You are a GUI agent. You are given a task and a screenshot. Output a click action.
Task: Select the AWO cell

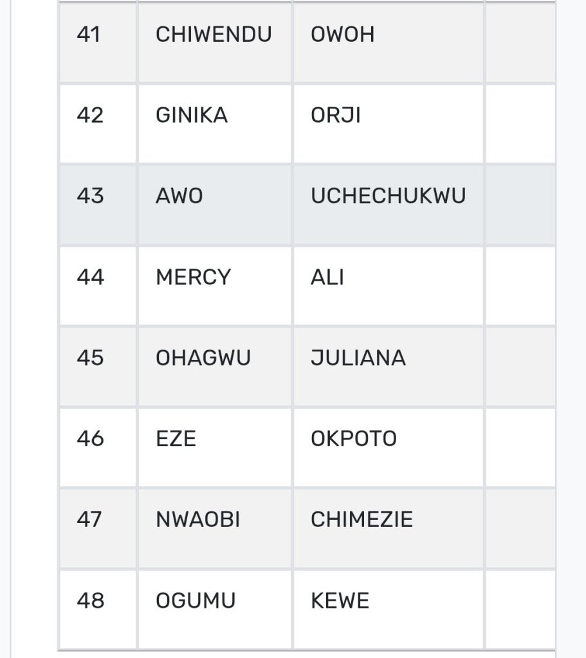click(x=179, y=196)
